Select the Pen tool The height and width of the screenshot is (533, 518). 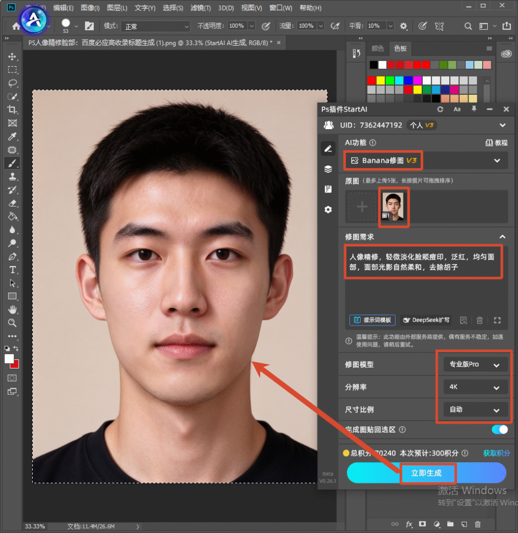tap(12, 257)
